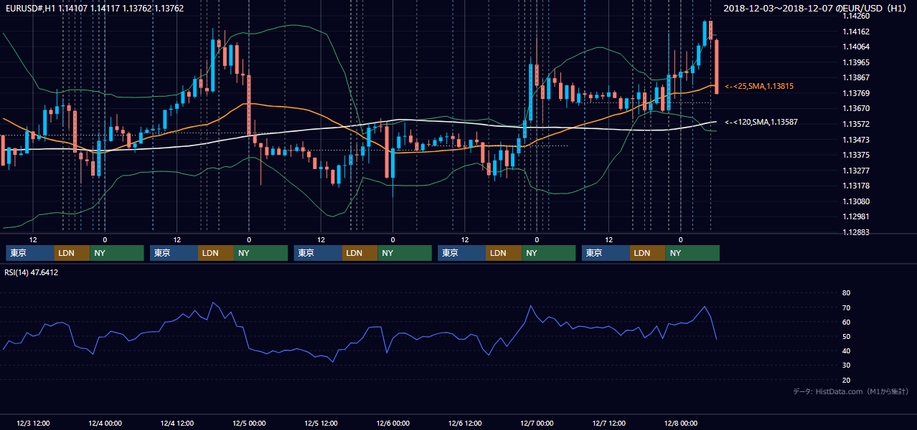Select the RSI(14) 47.6412 indicator label

pyautogui.click(x=32, y=272)
